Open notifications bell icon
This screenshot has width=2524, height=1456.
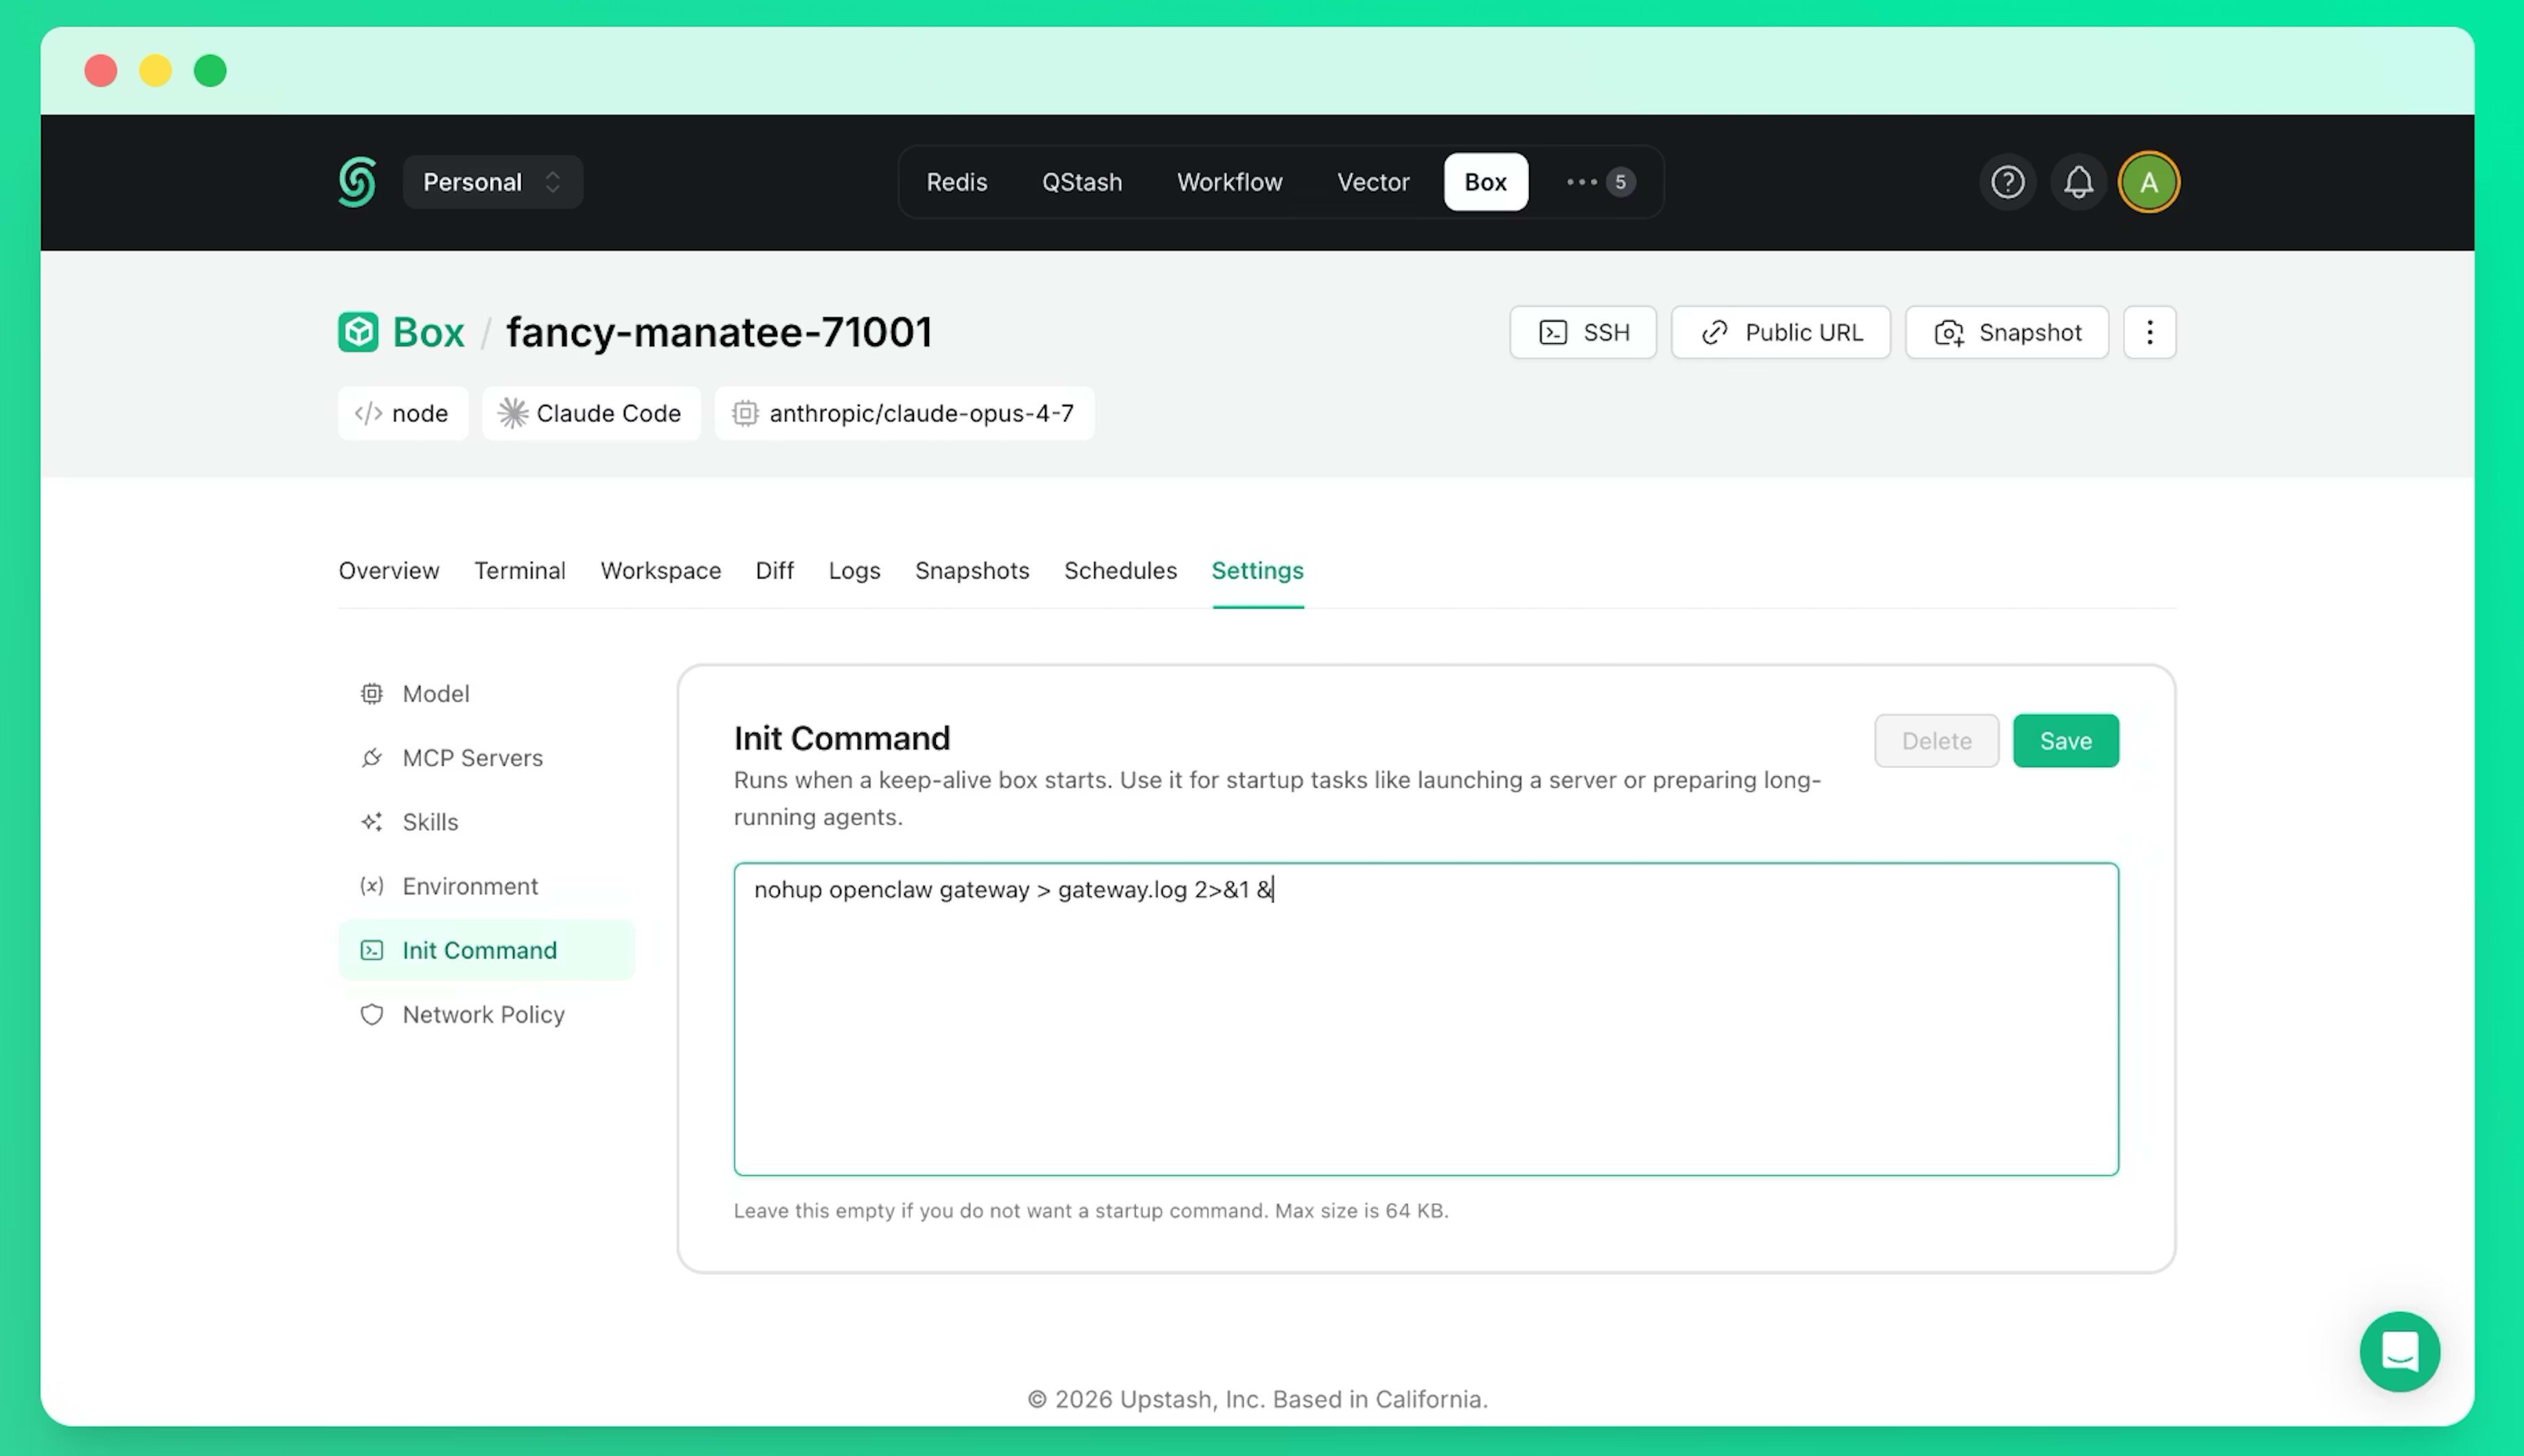[2078, 182]
